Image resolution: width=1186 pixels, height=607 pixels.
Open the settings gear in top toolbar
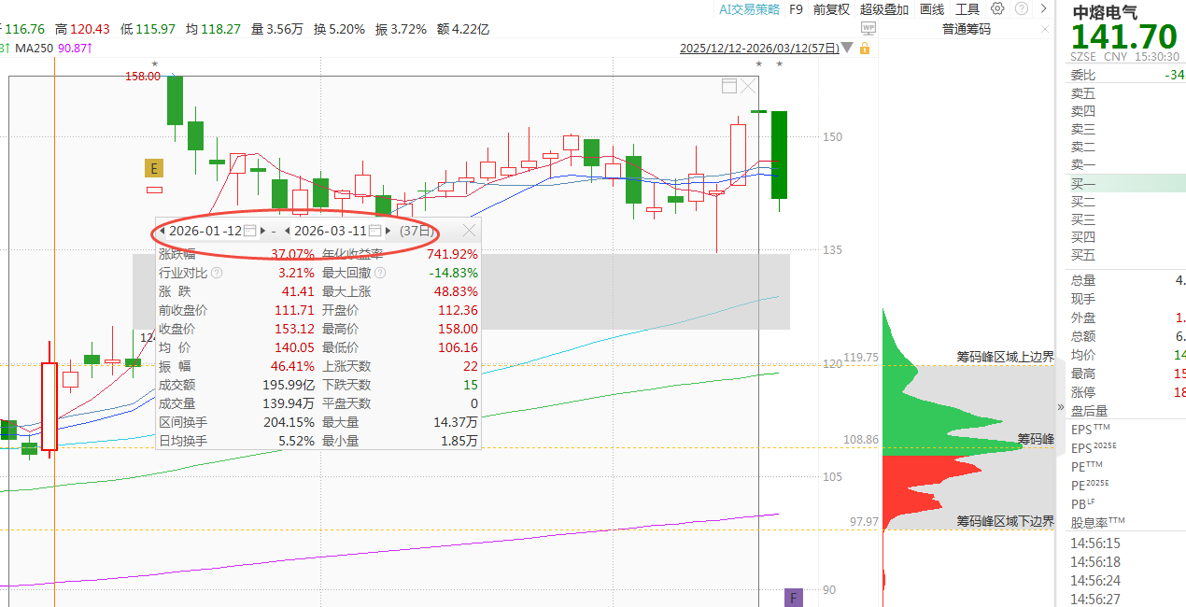pos(997,8)
